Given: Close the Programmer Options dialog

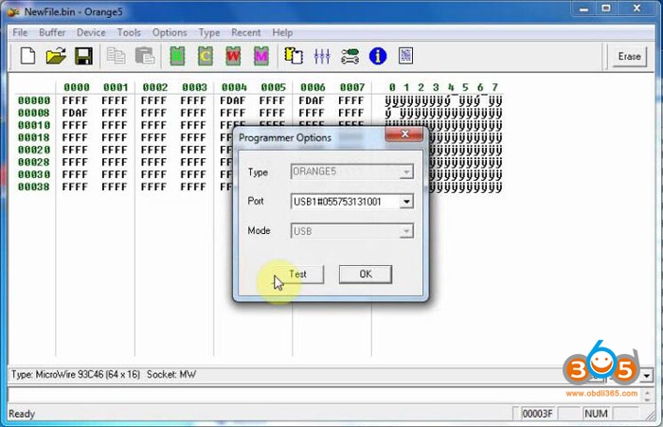Looking at the screenshot, I should pos(404,134).
